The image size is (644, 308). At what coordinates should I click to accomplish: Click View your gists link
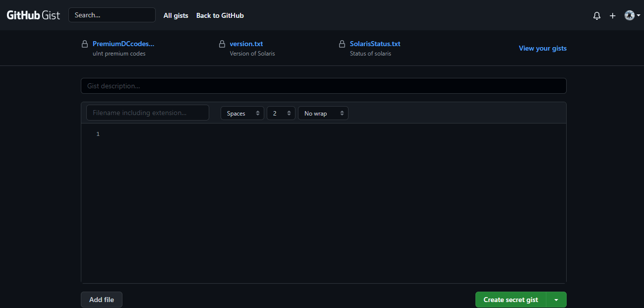(x=543, y=48)
